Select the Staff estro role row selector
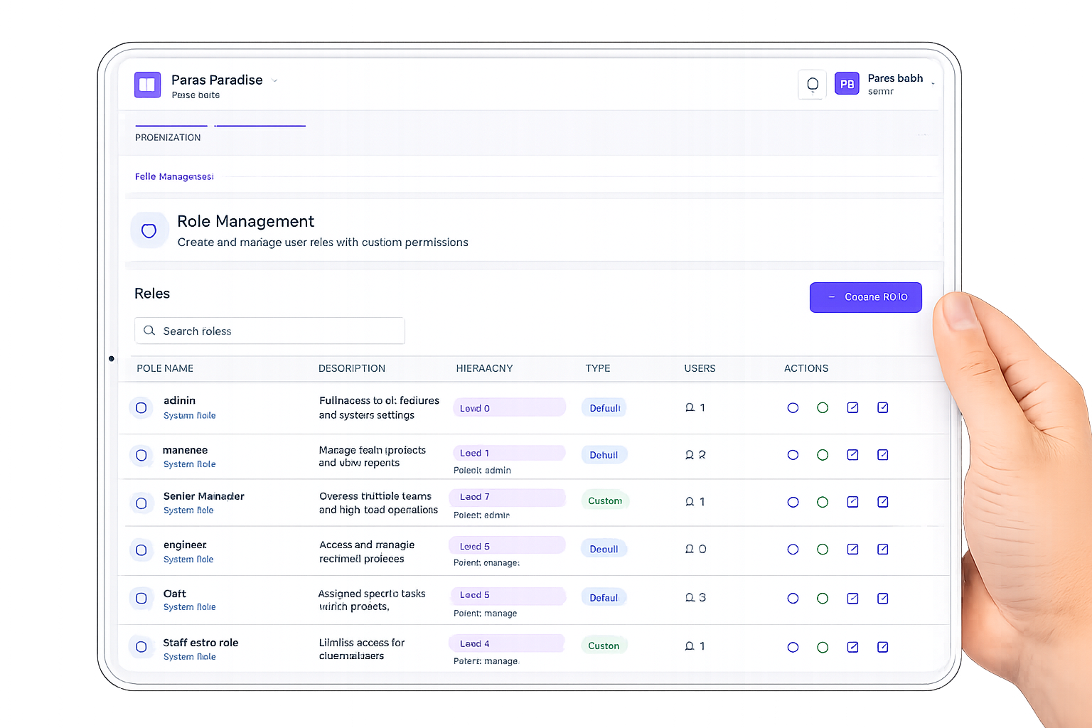 (x=141, y=647)
